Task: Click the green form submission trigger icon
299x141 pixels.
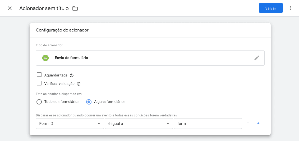Action: coord(45,58)
